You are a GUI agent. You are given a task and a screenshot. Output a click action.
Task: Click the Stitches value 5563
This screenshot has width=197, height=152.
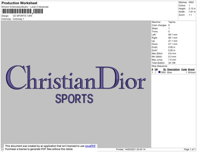191,2
